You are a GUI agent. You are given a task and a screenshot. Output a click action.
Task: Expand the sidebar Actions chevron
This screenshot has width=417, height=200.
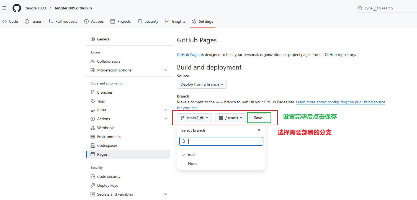(166, 119)
